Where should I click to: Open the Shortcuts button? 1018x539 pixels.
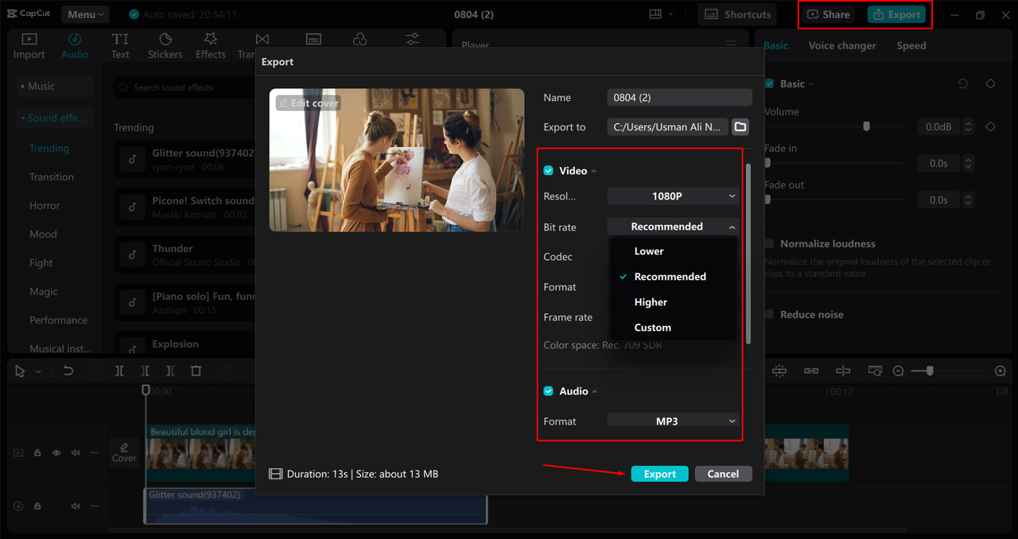(738, 14)
